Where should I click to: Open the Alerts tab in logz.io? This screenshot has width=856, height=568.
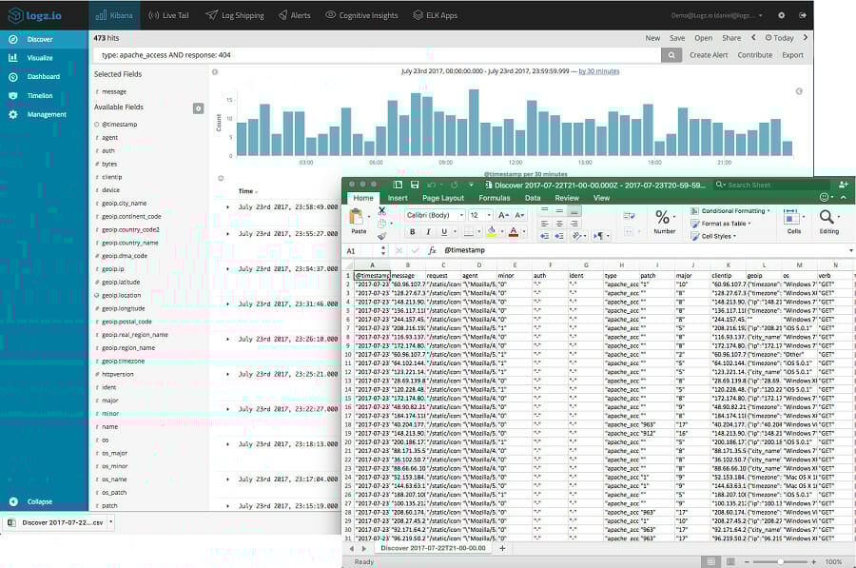295,15
